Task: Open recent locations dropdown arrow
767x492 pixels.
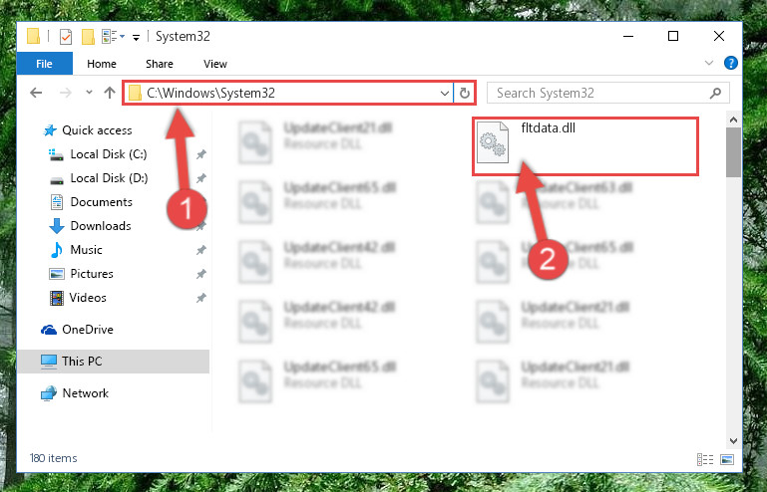Action: coord(89,93)
